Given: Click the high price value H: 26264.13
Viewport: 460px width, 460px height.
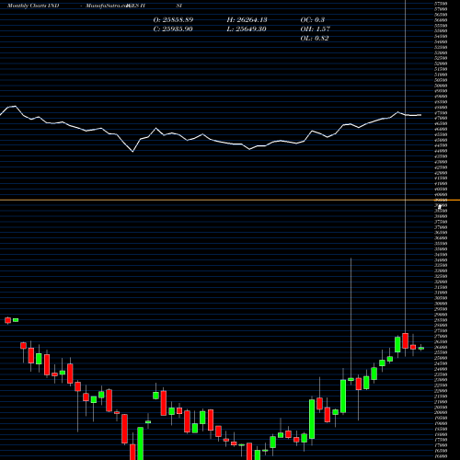Looking at the screenshot, I should pos(247,20).
